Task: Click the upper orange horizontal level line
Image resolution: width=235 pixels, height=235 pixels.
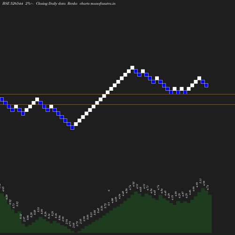Action: click(x=117, y=94)
